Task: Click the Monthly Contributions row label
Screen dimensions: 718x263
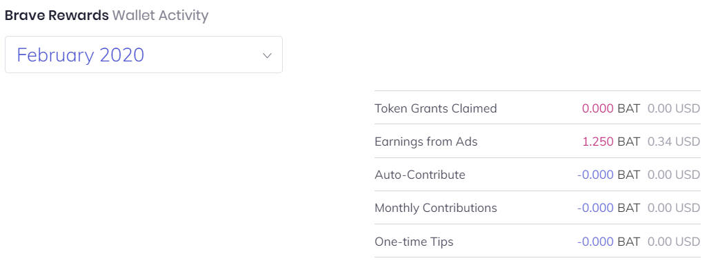Action: pos(435,208)
